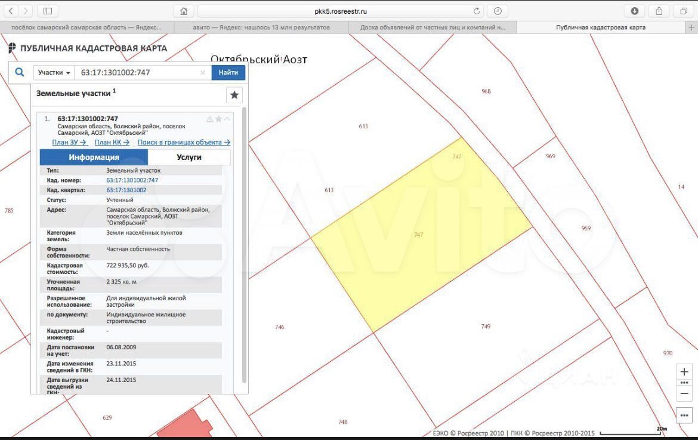This screenshot has width=698, height=440.
Task: Click the magnifier search icon
Action: pyautogui.click(x=20, y=72)
